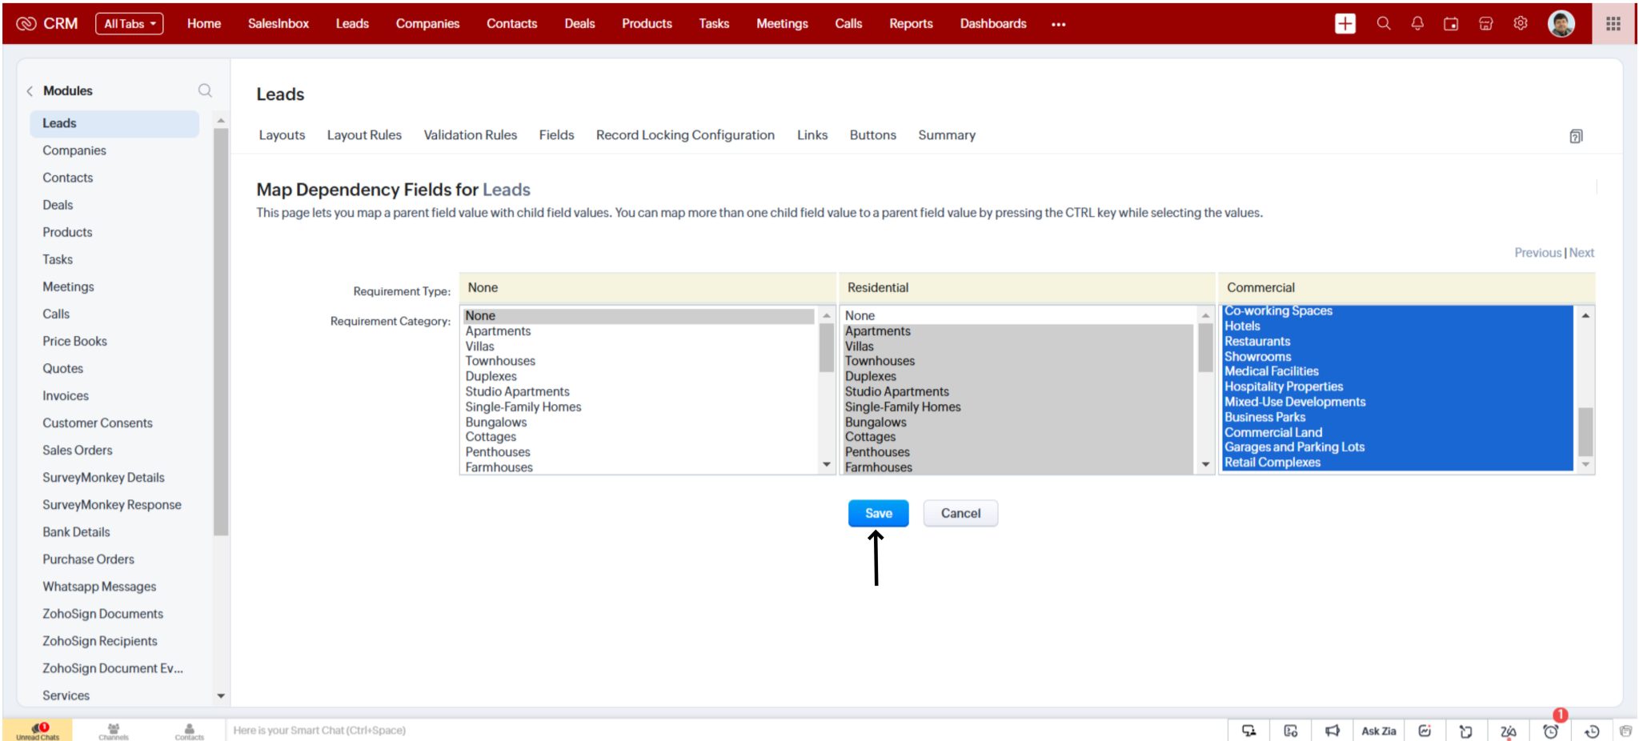Open the All Tabs dropdown

tap(129, 23)
